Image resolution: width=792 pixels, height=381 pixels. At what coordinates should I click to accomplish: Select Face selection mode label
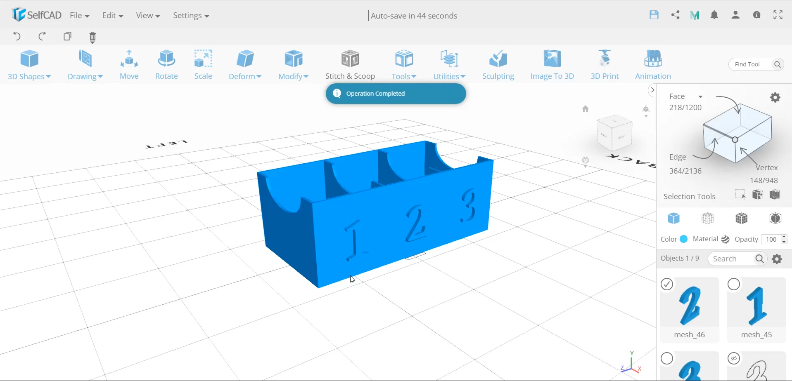pos(677,96)
